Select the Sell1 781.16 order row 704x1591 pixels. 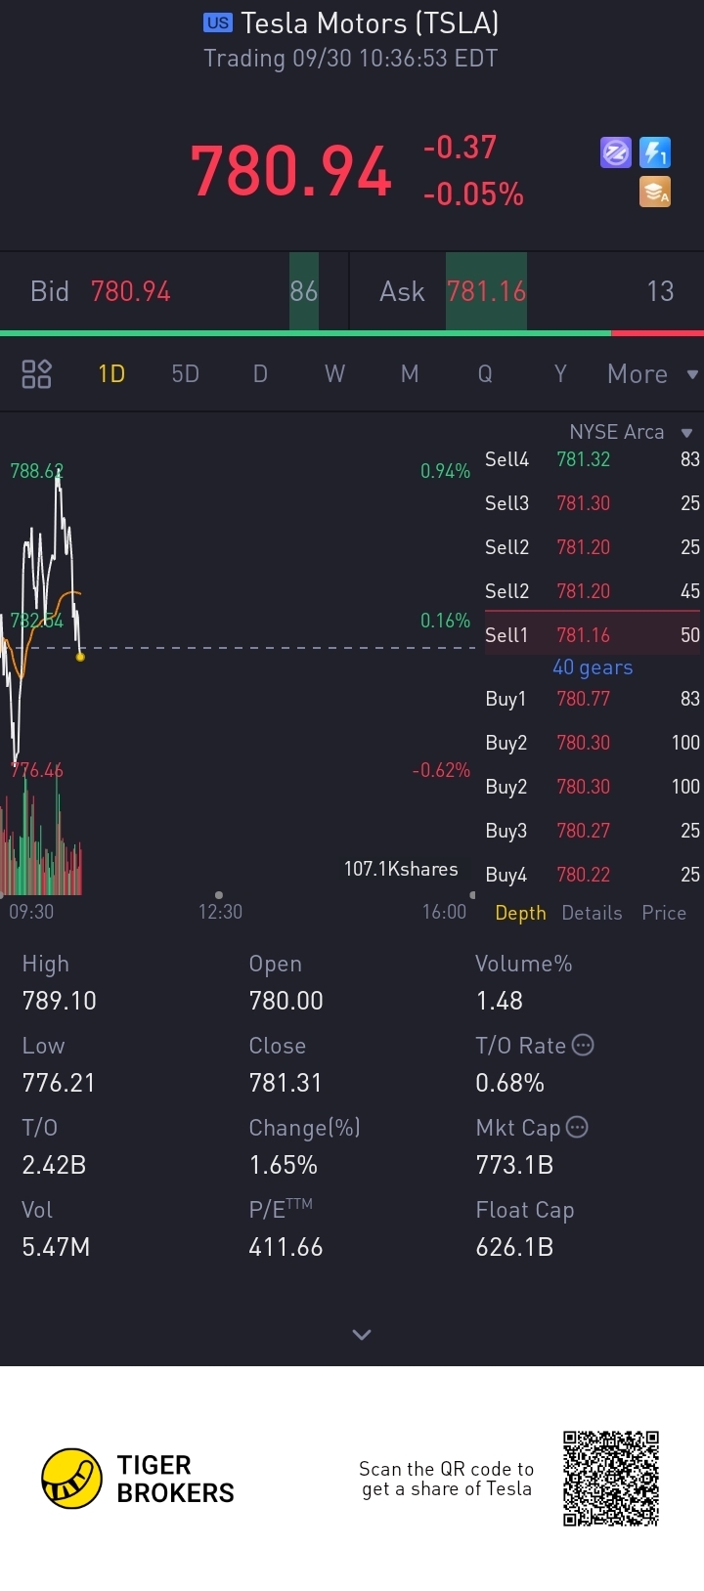point(593,635)
